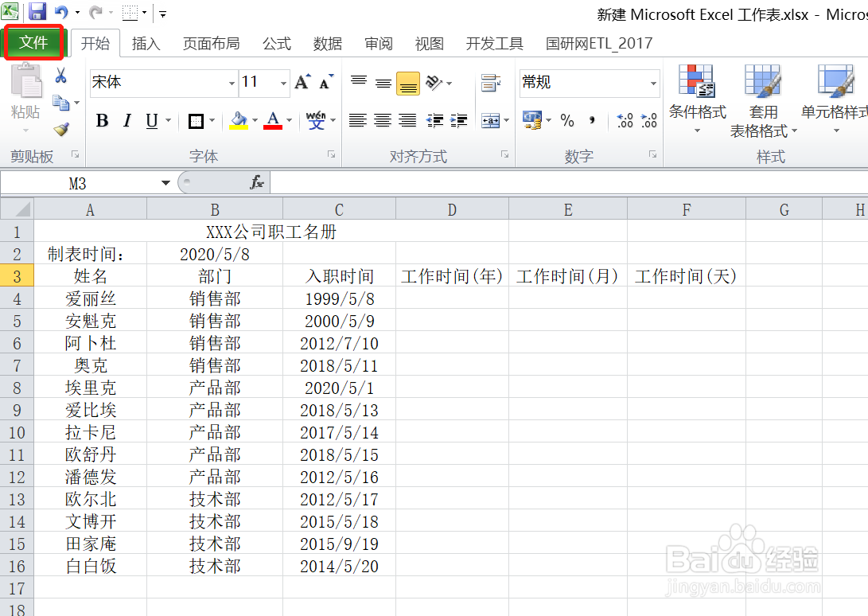This screenshot has height=616, width=868.
Task: Click the Save icon on quick access toolbar
Action: tap(36, 12)
